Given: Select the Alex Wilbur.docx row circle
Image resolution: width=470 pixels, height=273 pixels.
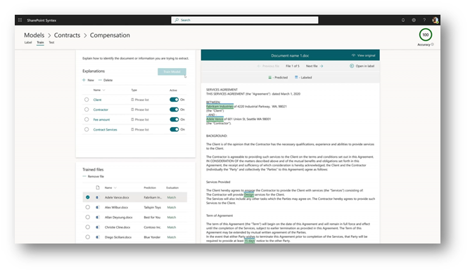Looking at the screenshot, I should pyautogui.click(x=87, y=207).
